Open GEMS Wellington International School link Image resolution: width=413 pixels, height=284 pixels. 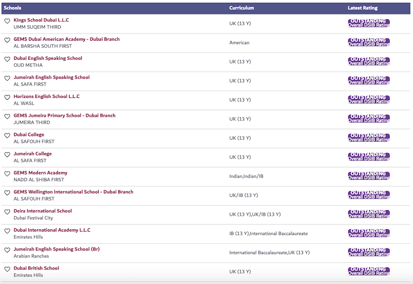pyautogui.click(x=73, y=192)
